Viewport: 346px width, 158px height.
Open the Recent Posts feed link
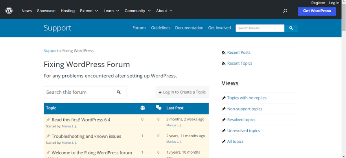click(239, 53)
